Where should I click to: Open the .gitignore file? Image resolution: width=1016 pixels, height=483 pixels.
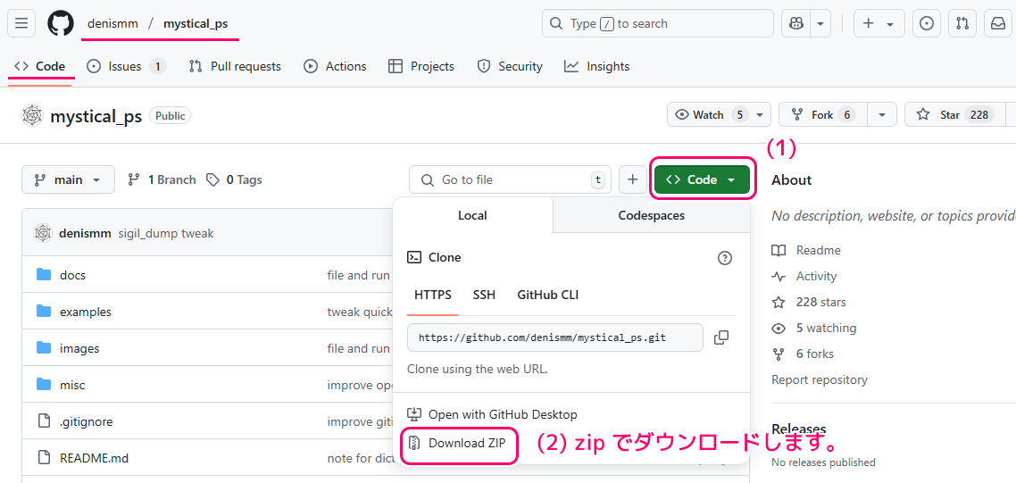(x=87, y=421)
